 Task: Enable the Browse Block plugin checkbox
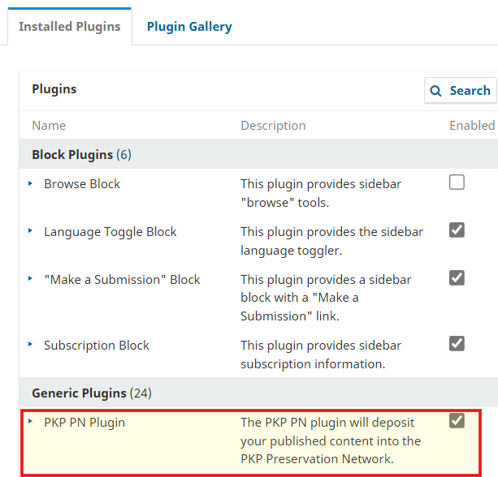457,183
